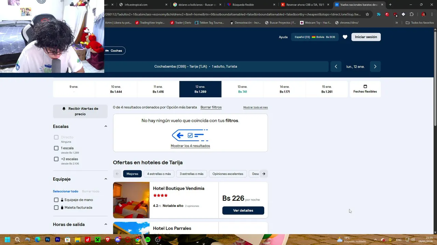Open Spotify from the taskbar

(x=147, y=240)
